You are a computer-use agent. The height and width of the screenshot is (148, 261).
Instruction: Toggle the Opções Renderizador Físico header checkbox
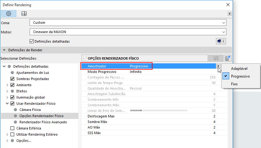[x=85, y=58]
